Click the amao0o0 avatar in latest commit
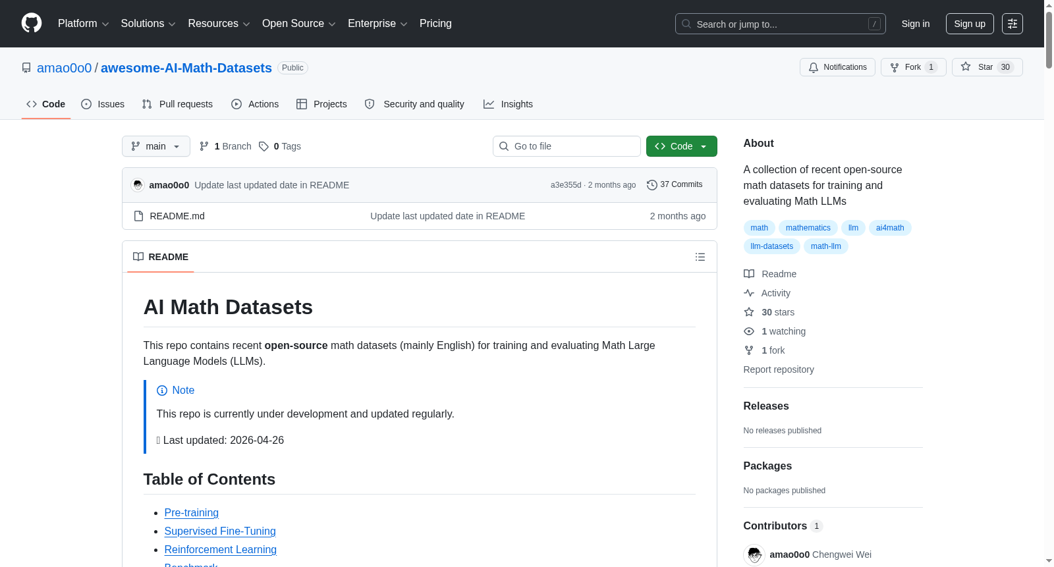 138,185
